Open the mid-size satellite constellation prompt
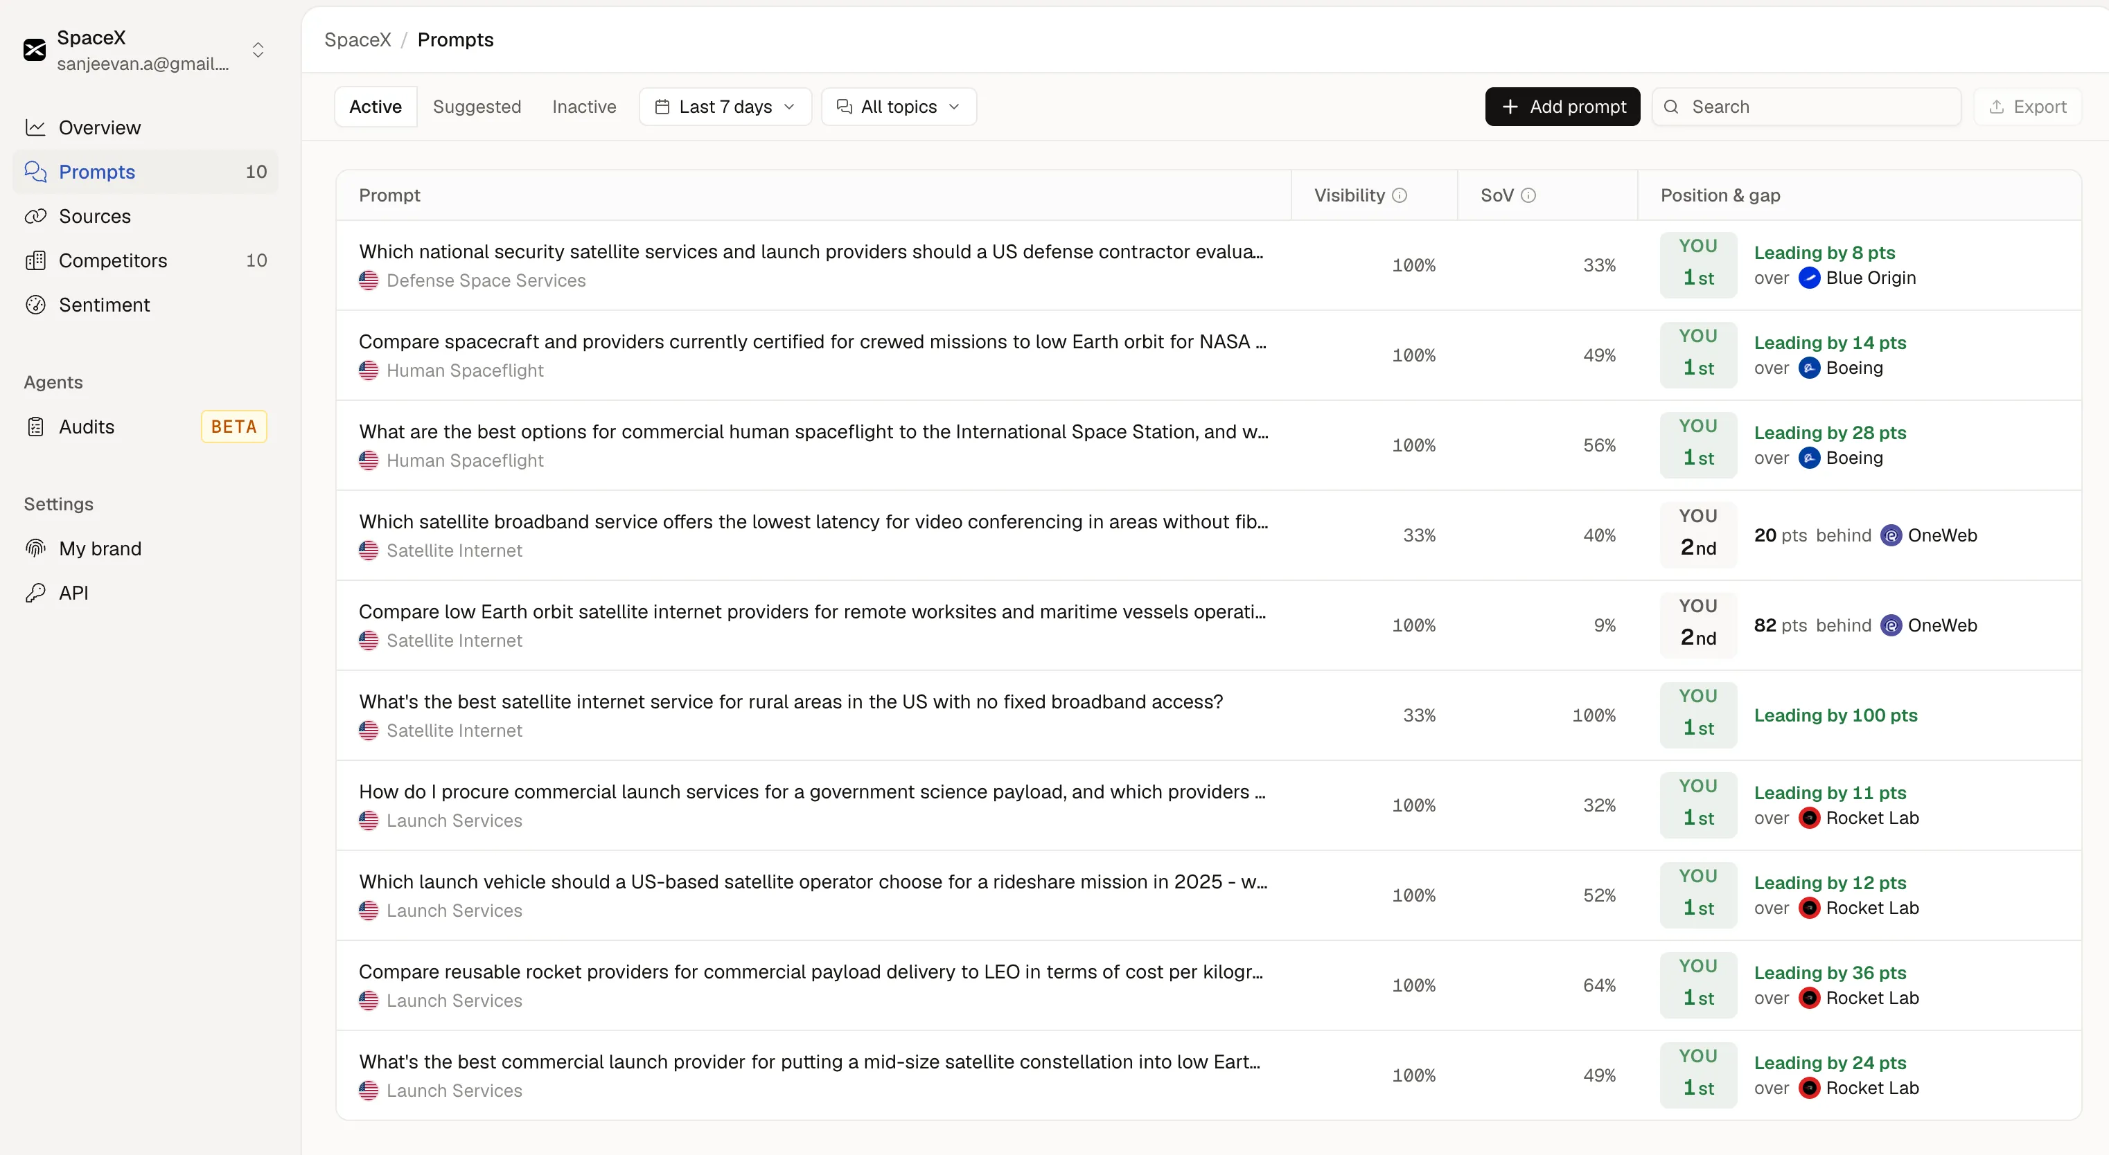 coord(809,1061)
